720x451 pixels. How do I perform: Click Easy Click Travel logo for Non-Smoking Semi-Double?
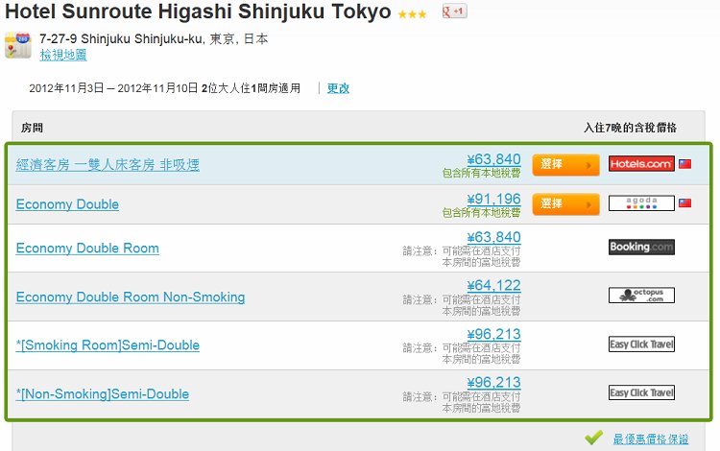coord(641,392)
